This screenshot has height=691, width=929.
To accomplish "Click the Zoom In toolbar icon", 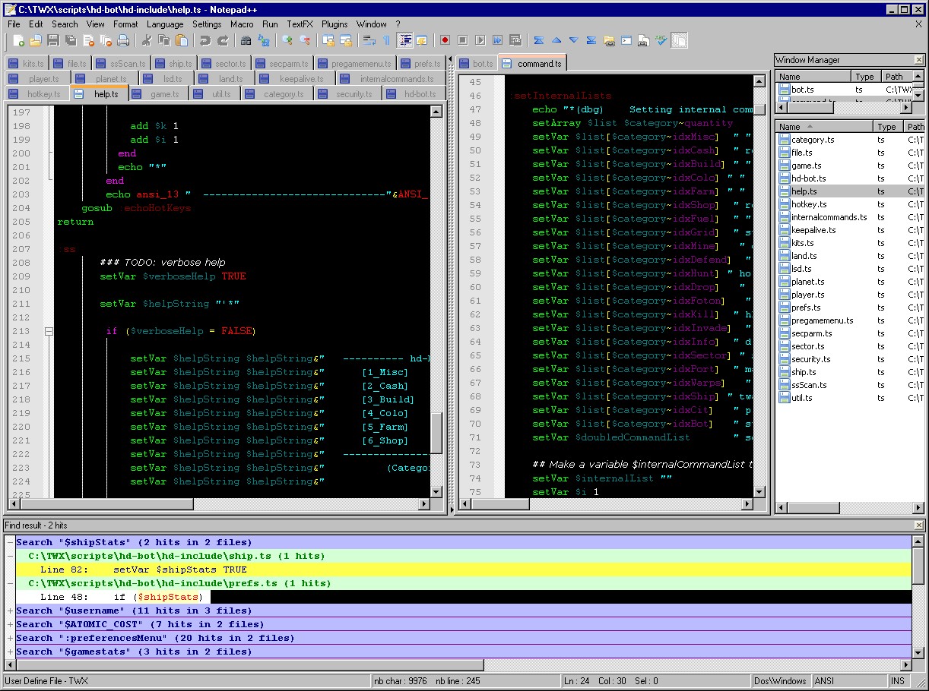I will tap(287, 42).
